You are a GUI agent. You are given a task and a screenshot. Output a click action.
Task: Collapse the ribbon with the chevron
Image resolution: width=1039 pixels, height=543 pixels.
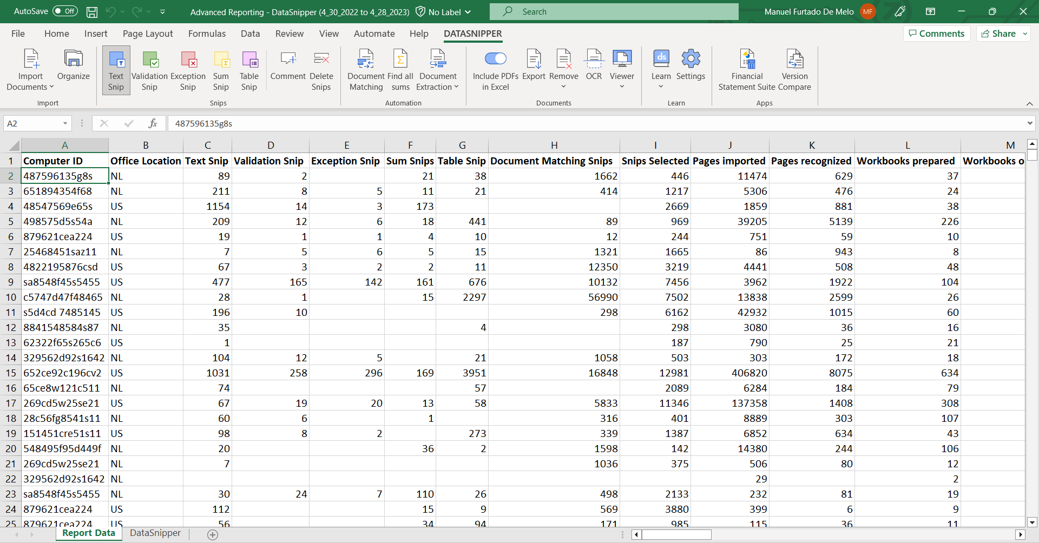click(x=1029, y=103)
